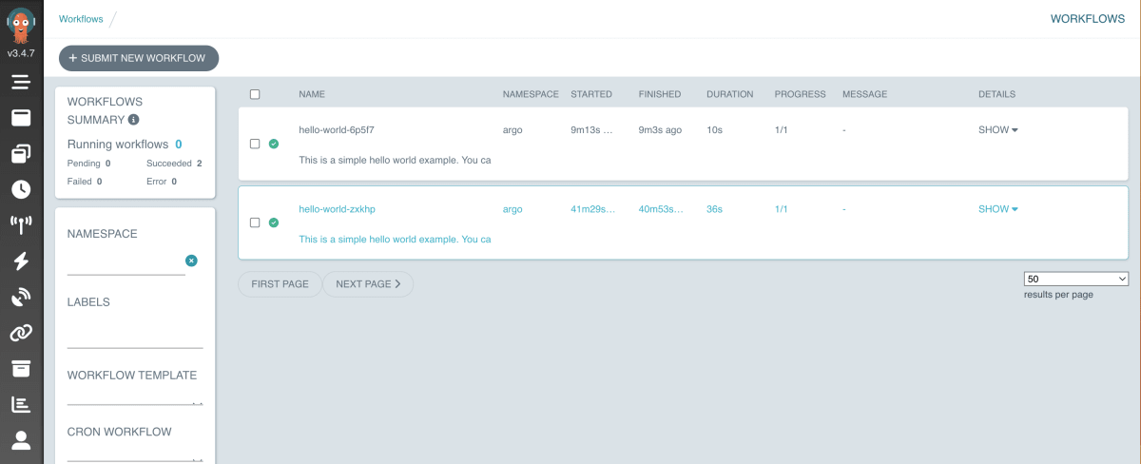Open the hamburger navigation menu
Viewport: 1141px width, 464px height.
click(x=21, y=82)
